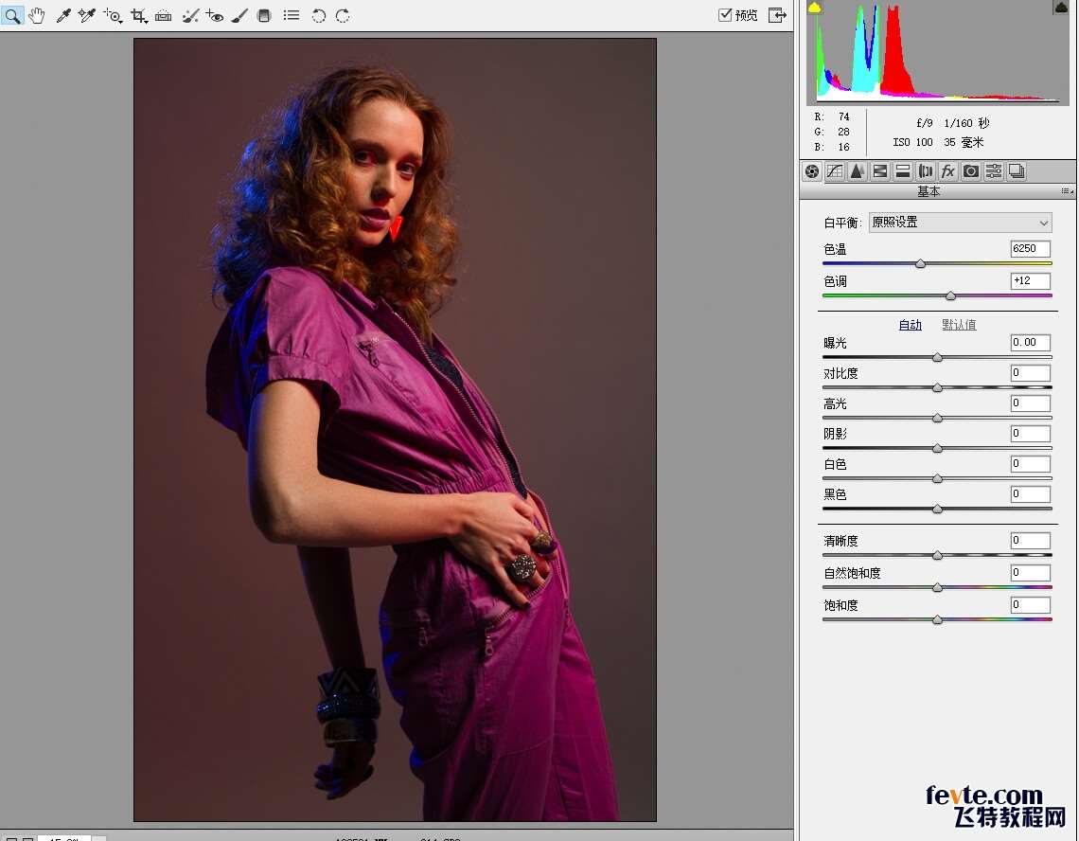The height and width of the screenshot is (841, 1079).
Task: Click the 曝光 exposure value field
Action: tap(1030, 343)
